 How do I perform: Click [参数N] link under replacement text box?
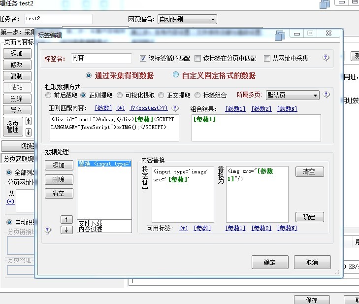pos(287,228)
